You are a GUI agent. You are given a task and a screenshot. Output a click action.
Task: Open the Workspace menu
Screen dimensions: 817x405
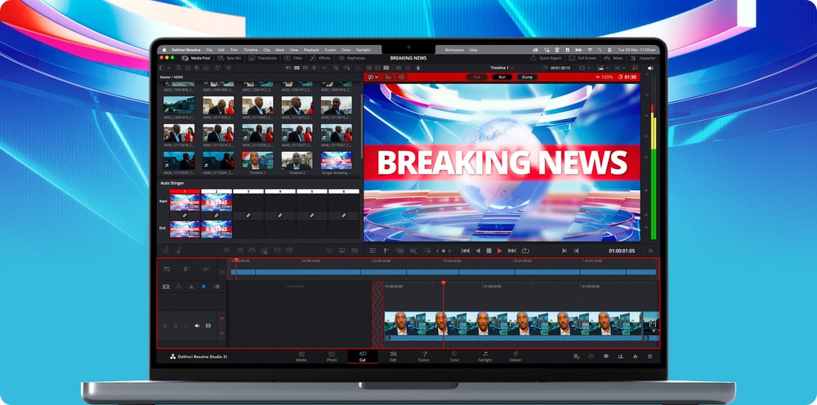click(453, 50)
